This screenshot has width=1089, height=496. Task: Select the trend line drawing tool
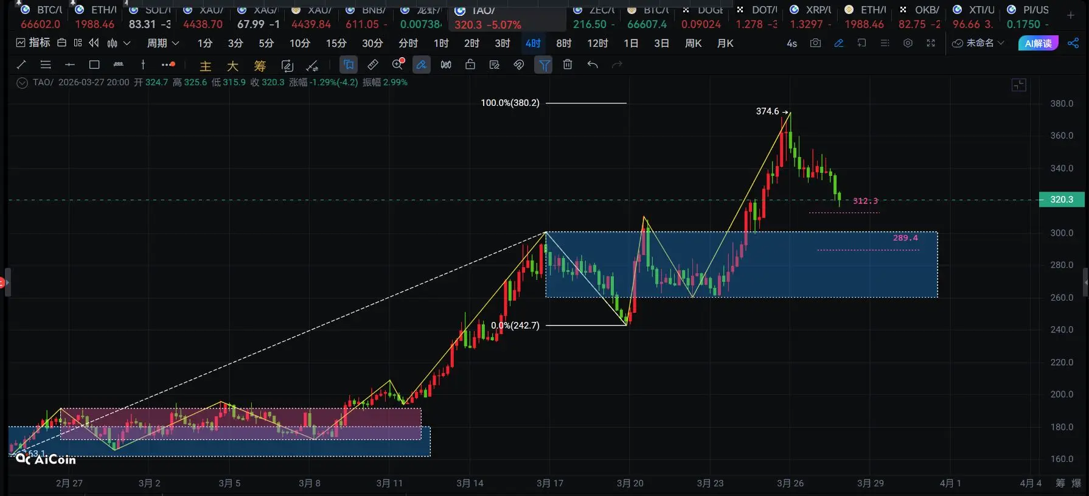coord(21,65)
